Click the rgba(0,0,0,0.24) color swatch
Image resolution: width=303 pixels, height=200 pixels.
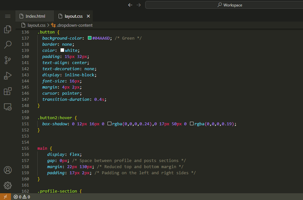(x=109, y=123)
